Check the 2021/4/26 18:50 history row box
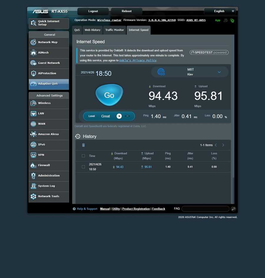265x278 pixels. [x=83, y=167]
